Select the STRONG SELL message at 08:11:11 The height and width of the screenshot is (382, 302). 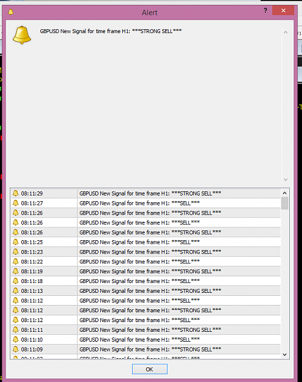pos(179,330)
